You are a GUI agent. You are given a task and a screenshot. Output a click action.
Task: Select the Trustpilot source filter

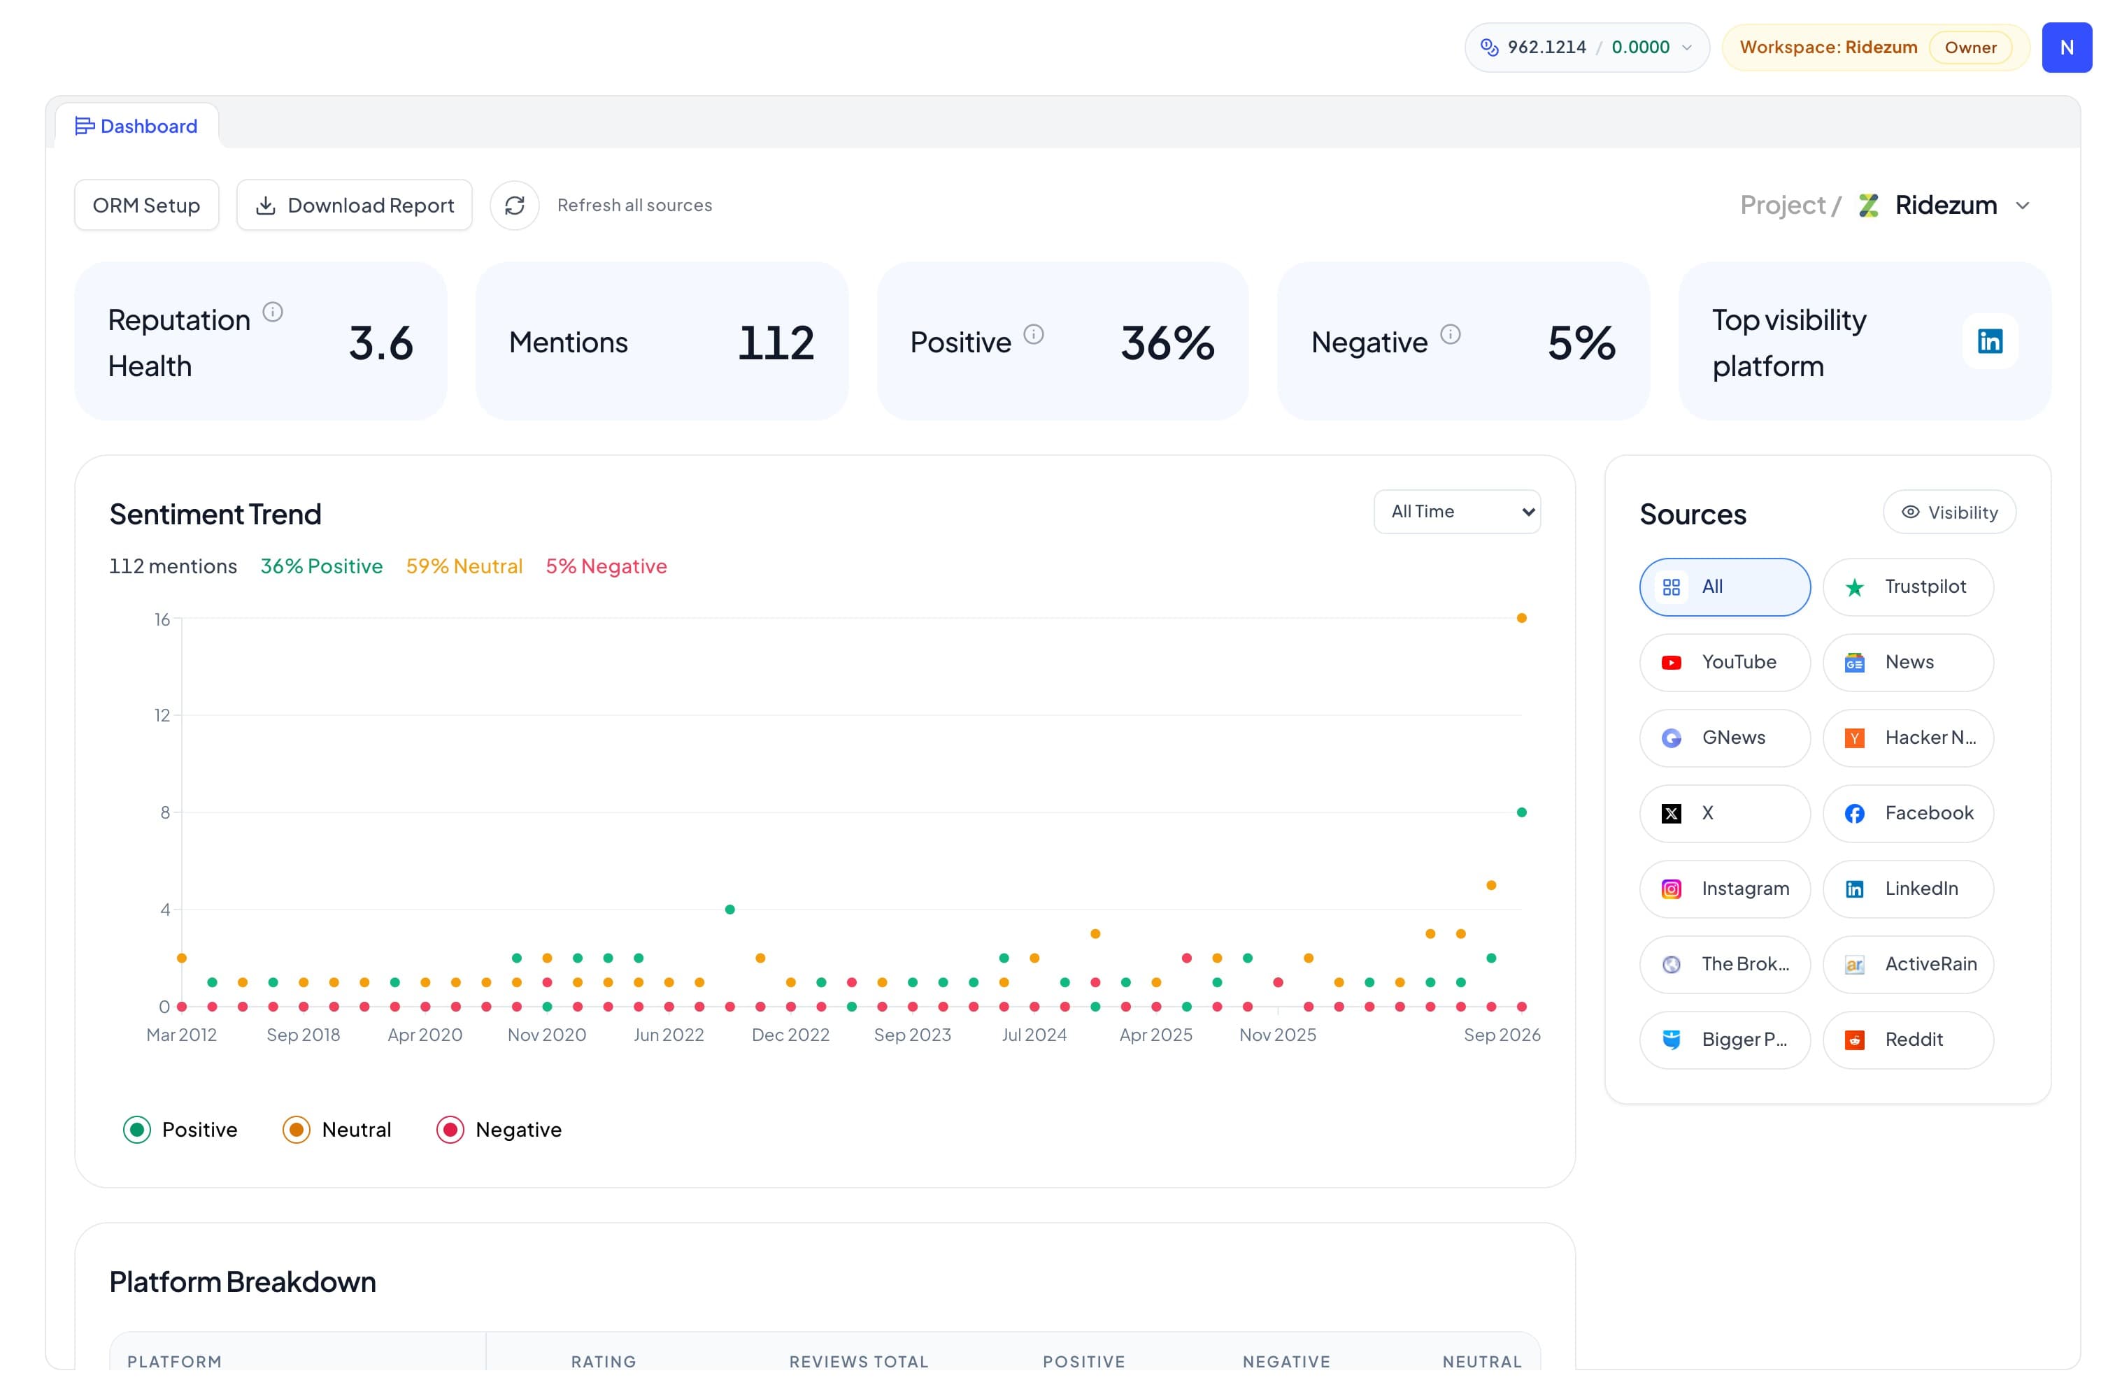(x=1908, y=587)
